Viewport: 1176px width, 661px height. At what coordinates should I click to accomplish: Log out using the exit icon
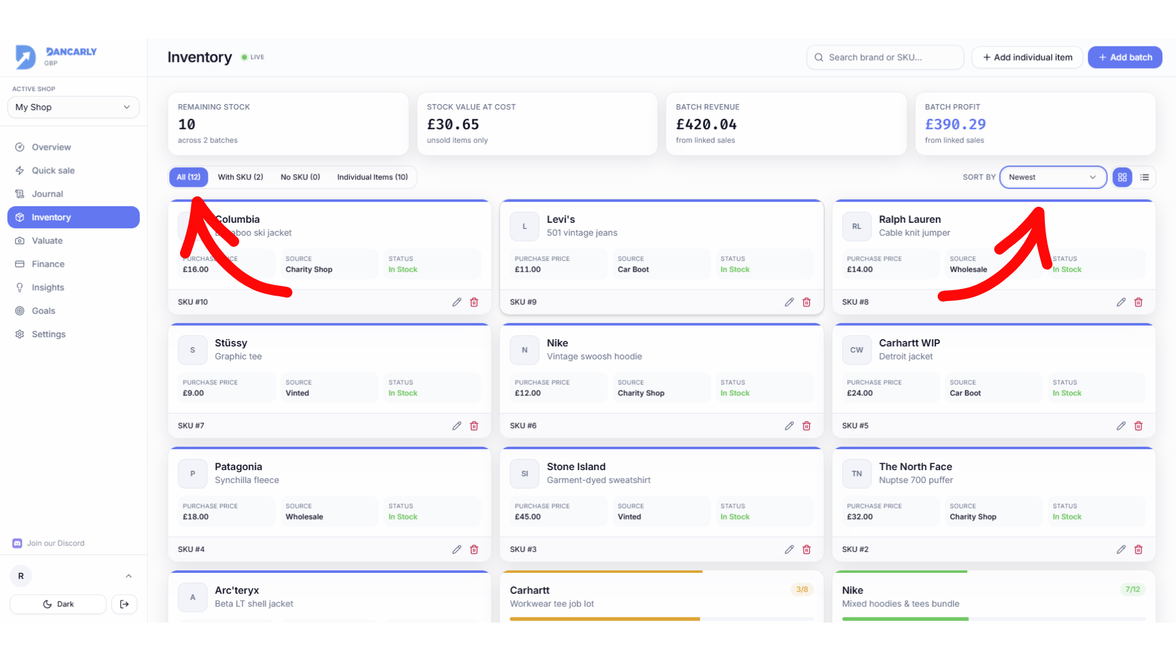(x=124, y=604)
